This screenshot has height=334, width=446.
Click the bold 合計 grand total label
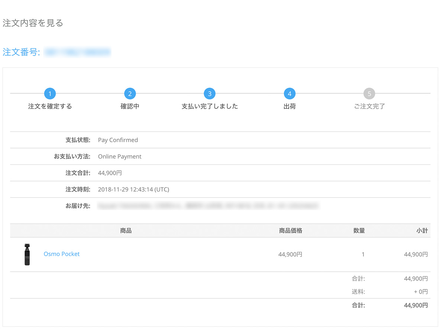point(358,306)
